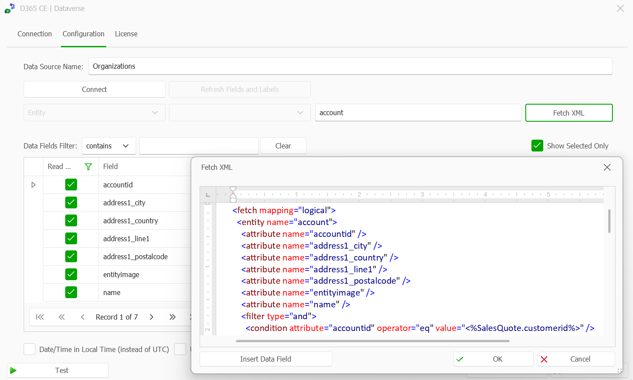Uncheck the entityimage field checkbox

click(x=71, y=274)
